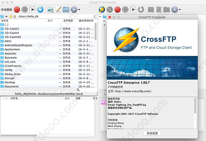Open the remote panel gear settings dropdown
The height and width of the screenshot is (141, 206).
(176, 10)
